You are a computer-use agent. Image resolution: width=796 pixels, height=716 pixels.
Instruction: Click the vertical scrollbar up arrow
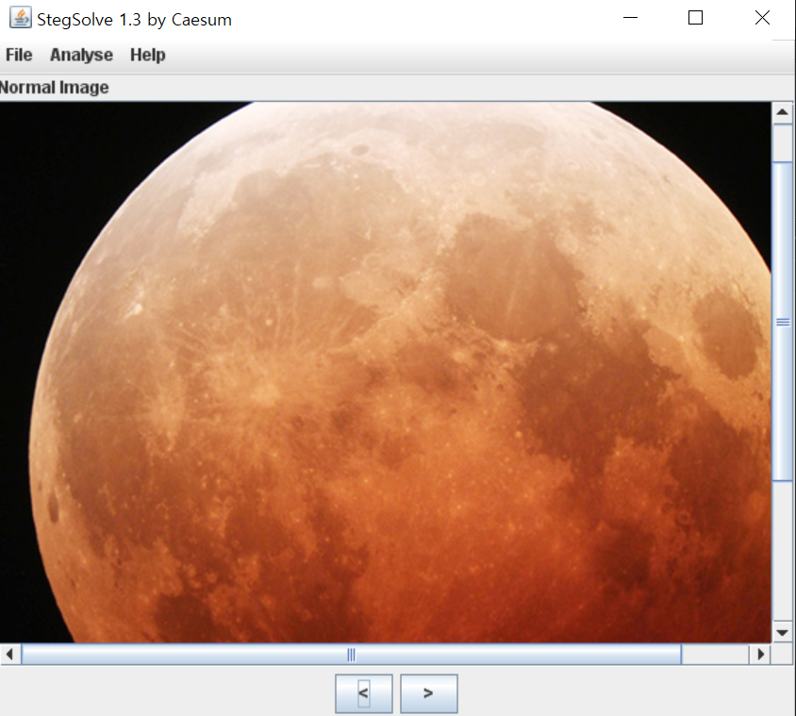point(782,112)
